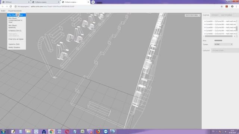The height and width of the screenshot is (134, 239).
Task: Switch to the Настройки tab
Action: point(227,15)
